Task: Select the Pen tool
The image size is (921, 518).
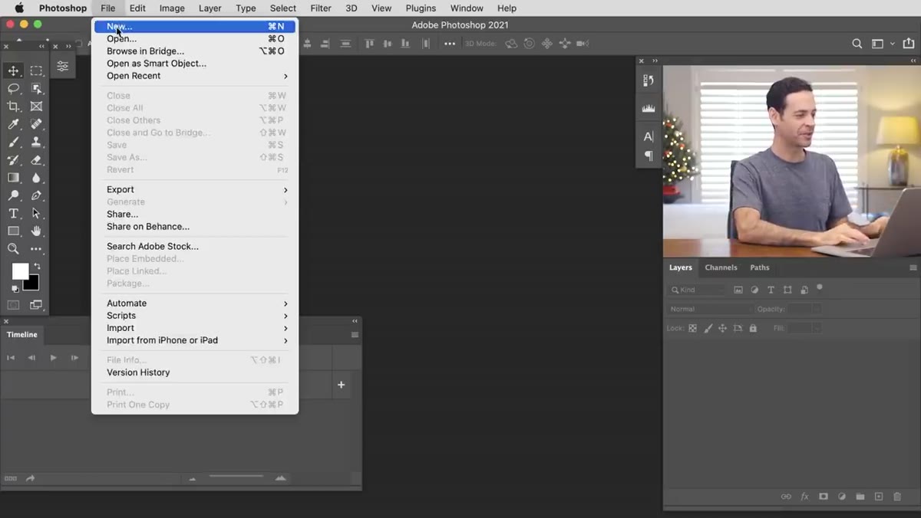Action: coord(36,195)
